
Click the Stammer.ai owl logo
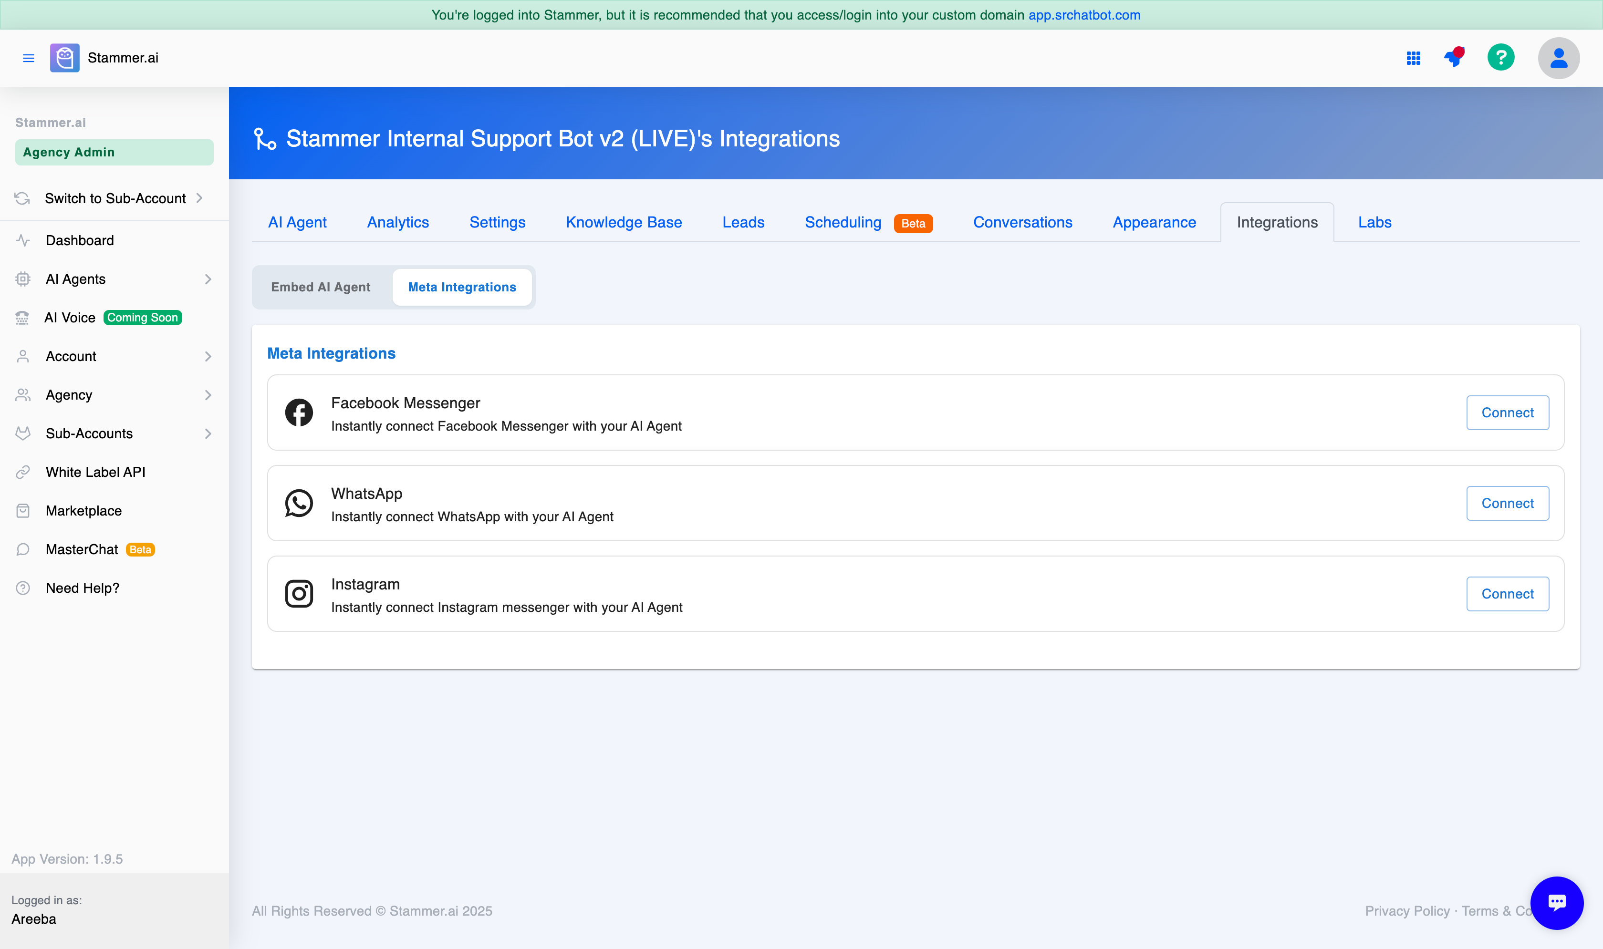[64, 58]
